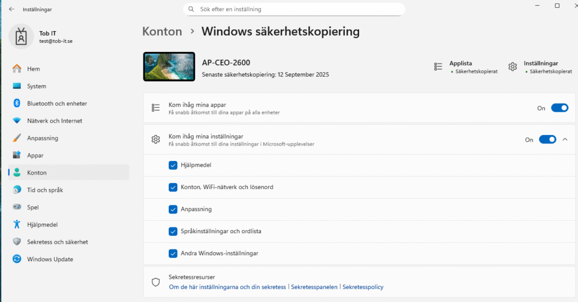
Task: Click the Tid och språk icon
Action: click(17, 190)
